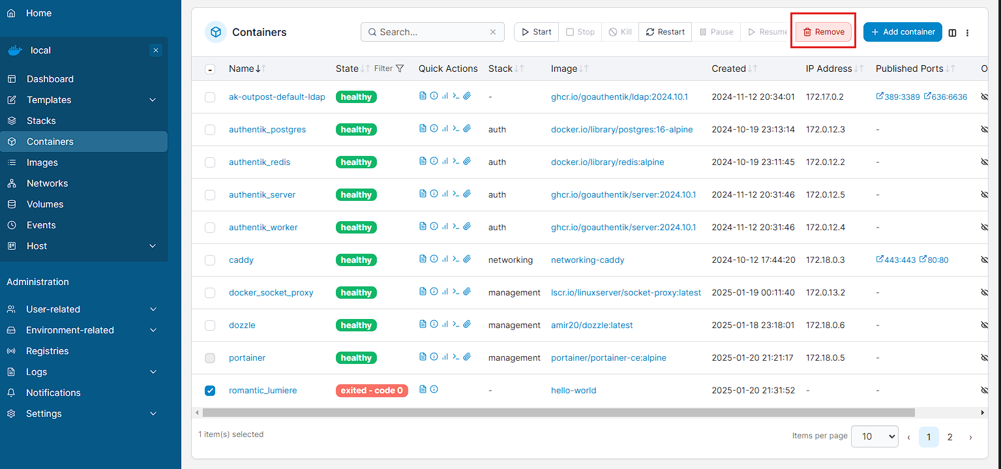The width and height of the screenshot is (1001, 469).
Task: Go to Home in the sidebar
Action: point(38,13)
